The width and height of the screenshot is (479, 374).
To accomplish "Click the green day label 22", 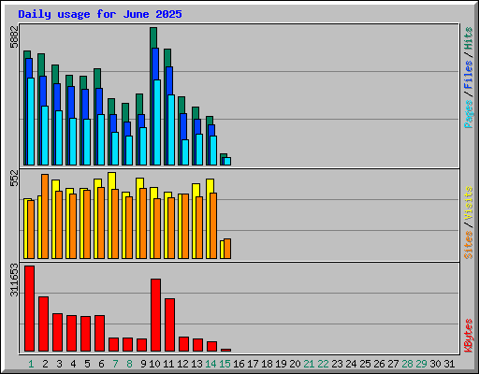I will [323, 364].
